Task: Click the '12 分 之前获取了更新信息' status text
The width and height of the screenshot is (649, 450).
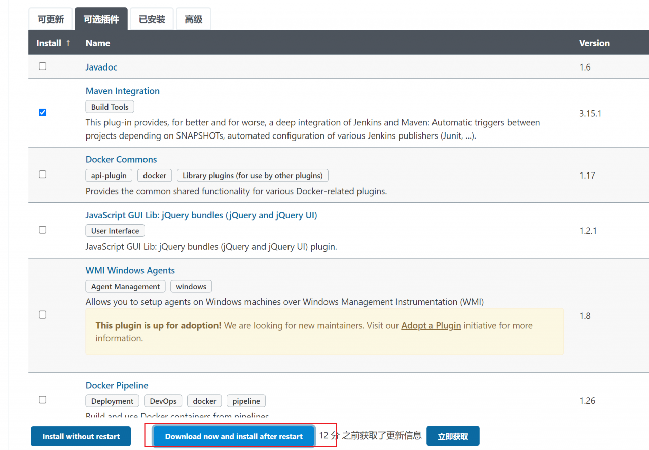Action: pos(370,435)
